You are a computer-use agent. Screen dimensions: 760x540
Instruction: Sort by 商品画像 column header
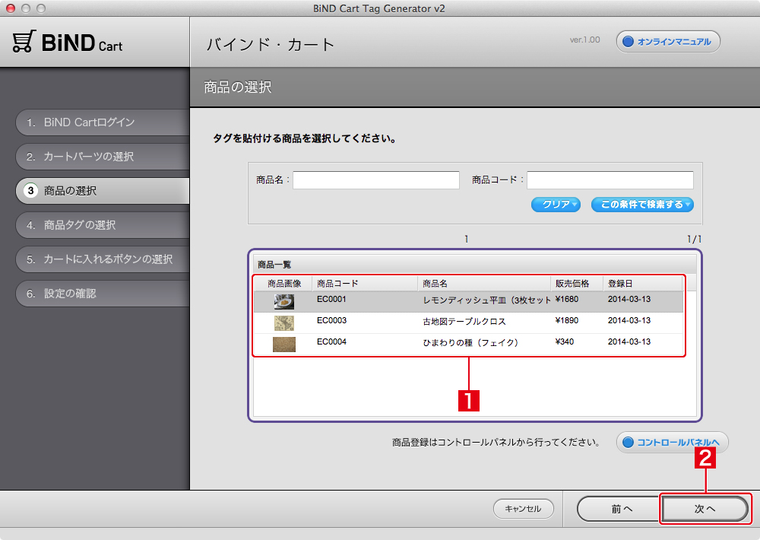pos(284,284)
